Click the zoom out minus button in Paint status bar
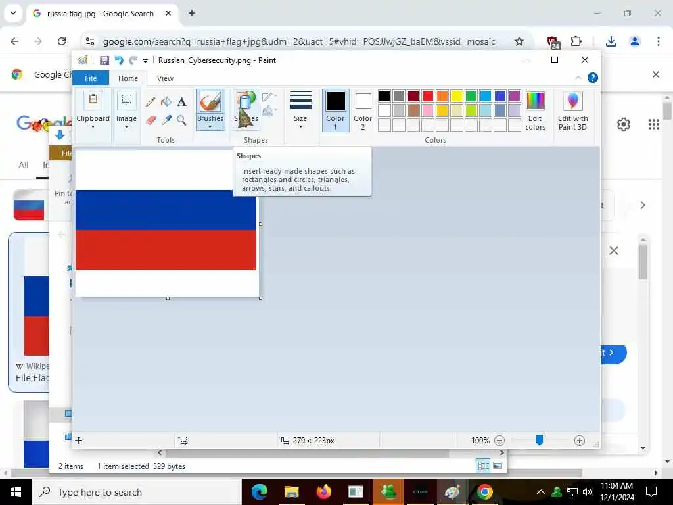The height and width of the screenshot is (505, 673). pos(499,441)
